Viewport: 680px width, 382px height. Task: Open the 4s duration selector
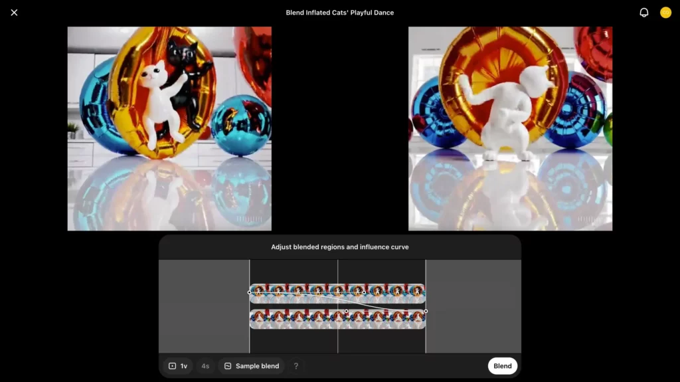(x=205, y=366)
